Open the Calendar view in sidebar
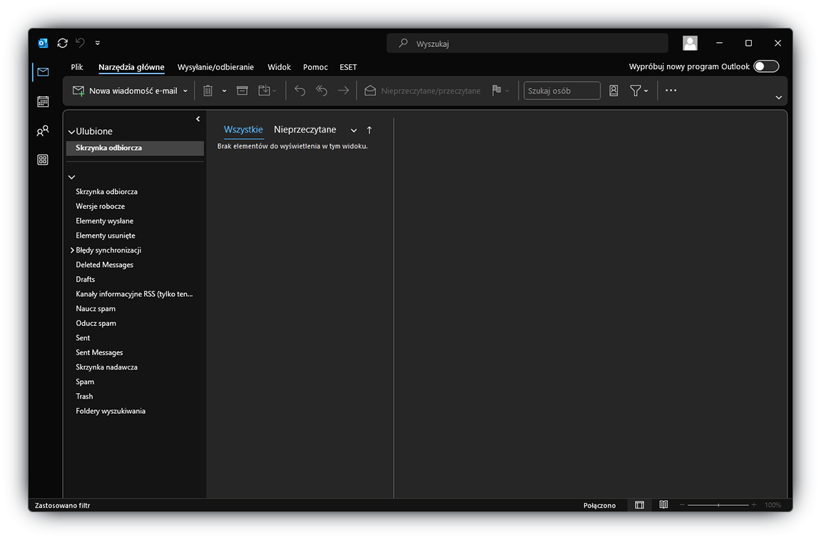 tap(43, 102)
